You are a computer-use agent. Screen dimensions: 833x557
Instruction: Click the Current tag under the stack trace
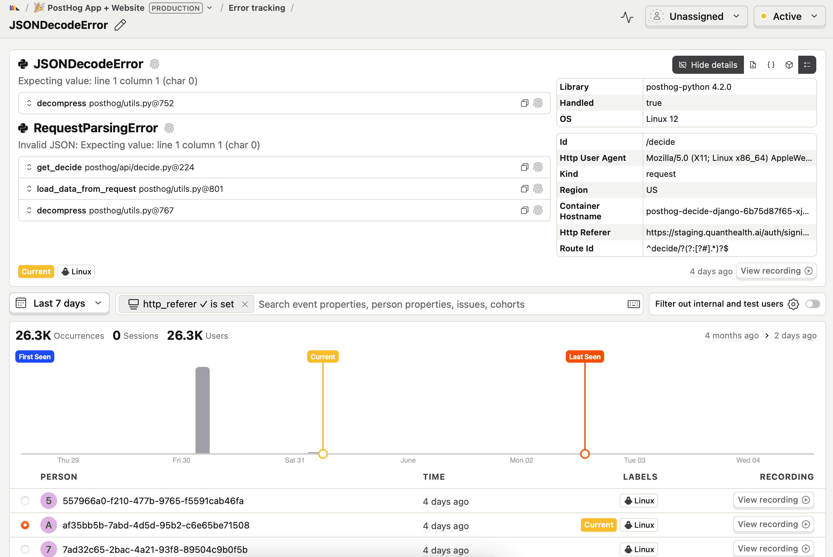(36, 272)
